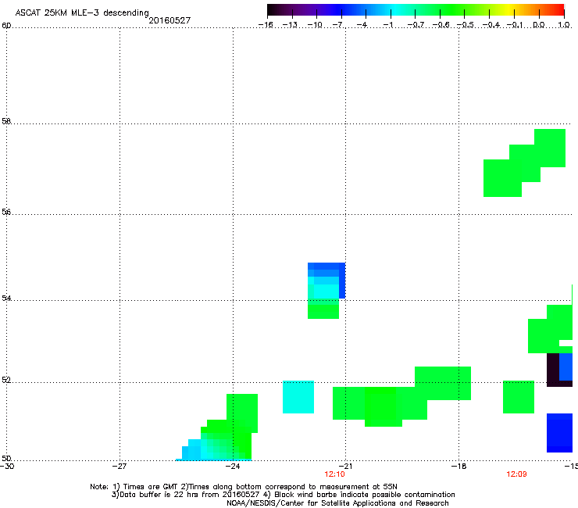Click the "Times are GMT" note line

(x=244, y=487)
